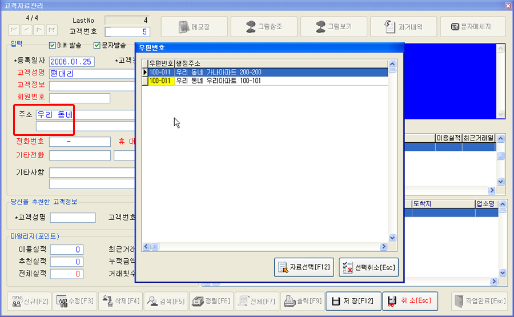Click 행정주소 column header
This screenshot has height=317, width=514.
(x=281, y=63)
